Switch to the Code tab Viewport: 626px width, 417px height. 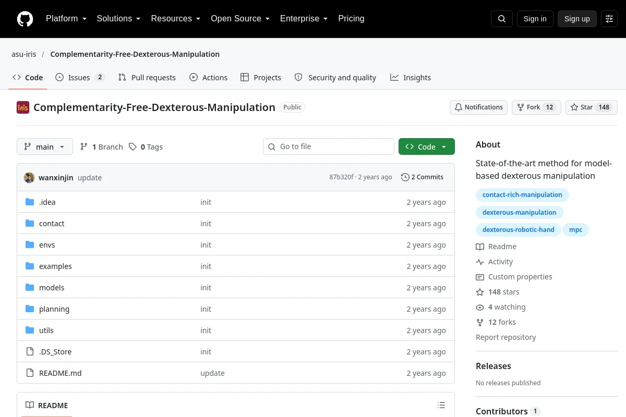coord(28,77)
